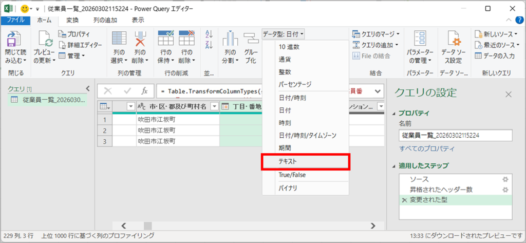Click gear icon next to ソース step
The height and width of the screenshot is (243, 526).
(x=505, y=179)
